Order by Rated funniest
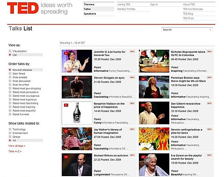224x177 pixels. [19, 114]
